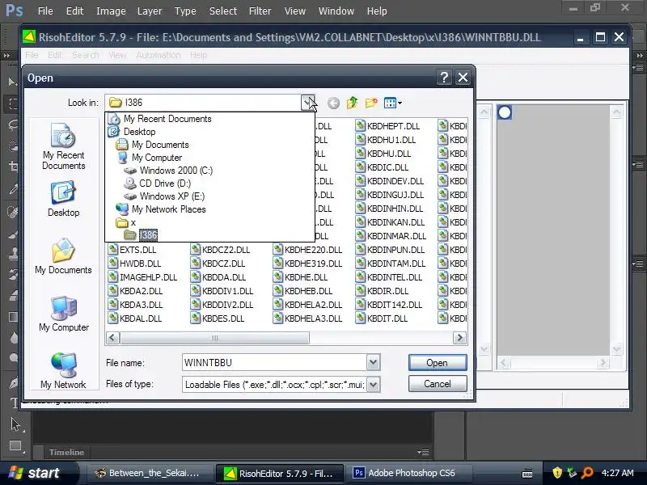Click the file list horizontal scrollbar thumb

(214, 338)
